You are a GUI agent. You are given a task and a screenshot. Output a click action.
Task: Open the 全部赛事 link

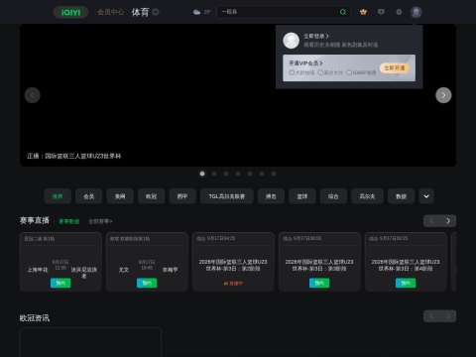tap(100, 221)
